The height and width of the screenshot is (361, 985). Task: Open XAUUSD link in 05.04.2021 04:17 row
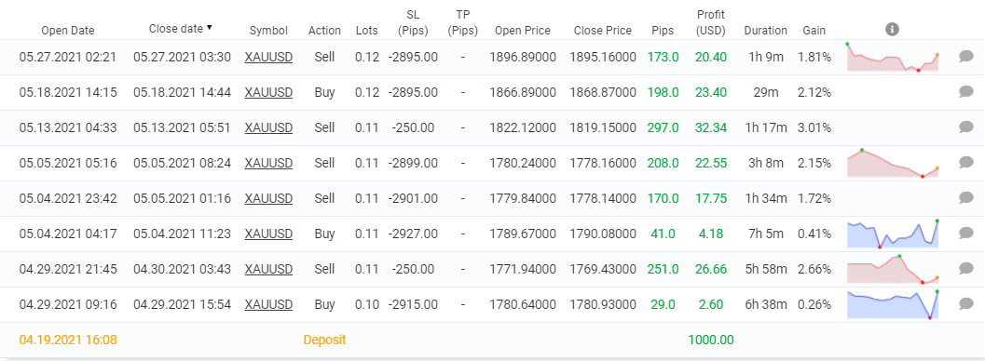click(268, 234)
